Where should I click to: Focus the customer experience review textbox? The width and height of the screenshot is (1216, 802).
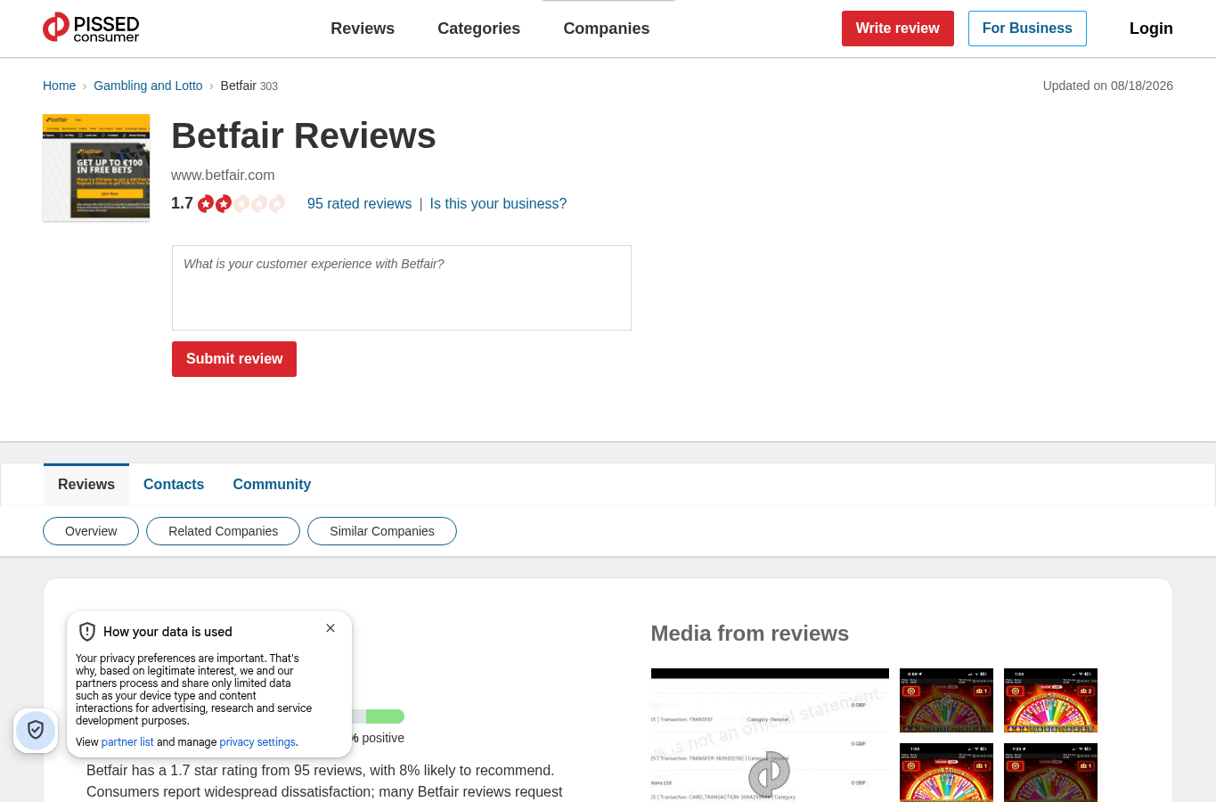(402, 288)
